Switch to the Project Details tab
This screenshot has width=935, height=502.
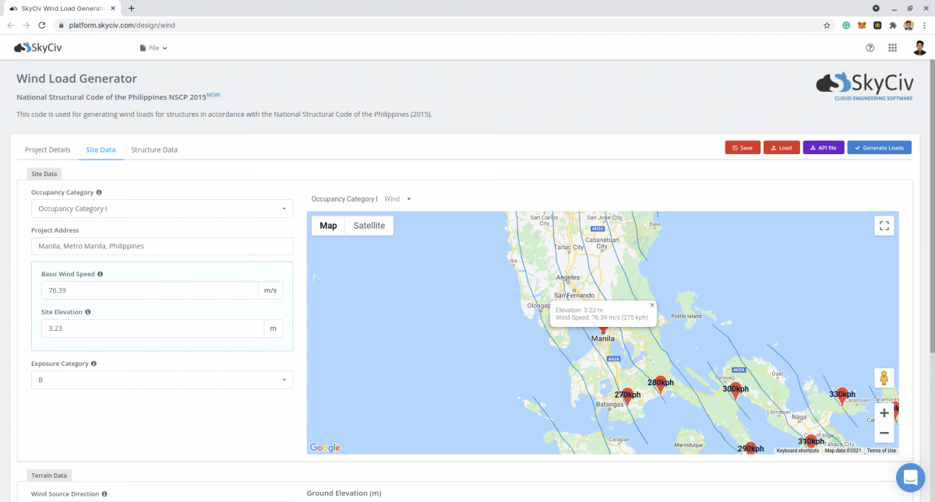(48, 149)
